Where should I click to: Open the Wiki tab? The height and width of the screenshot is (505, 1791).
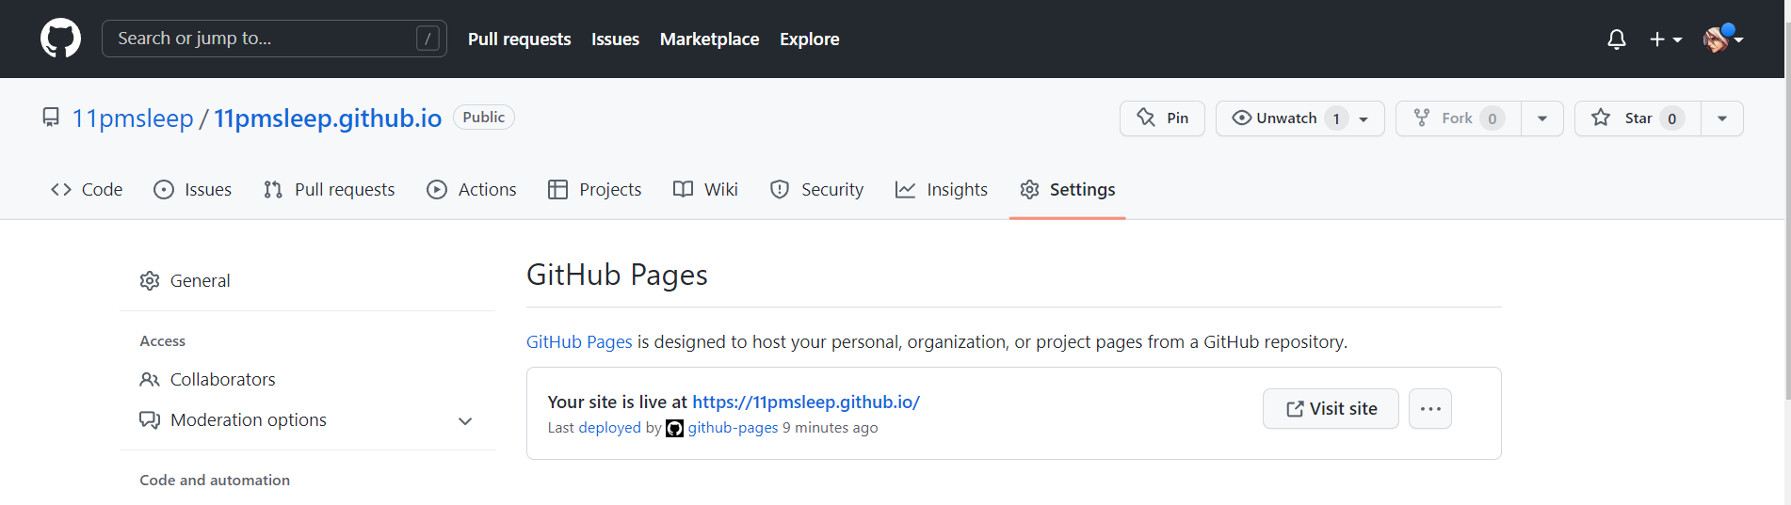click(x=705, y=189)
